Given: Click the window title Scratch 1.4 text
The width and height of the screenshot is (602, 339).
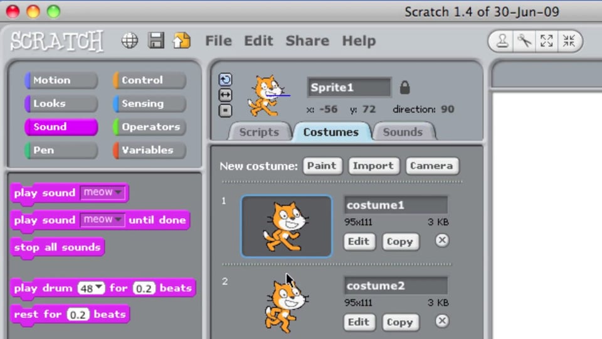Looking at the screenshot, I should click(482, 12).
